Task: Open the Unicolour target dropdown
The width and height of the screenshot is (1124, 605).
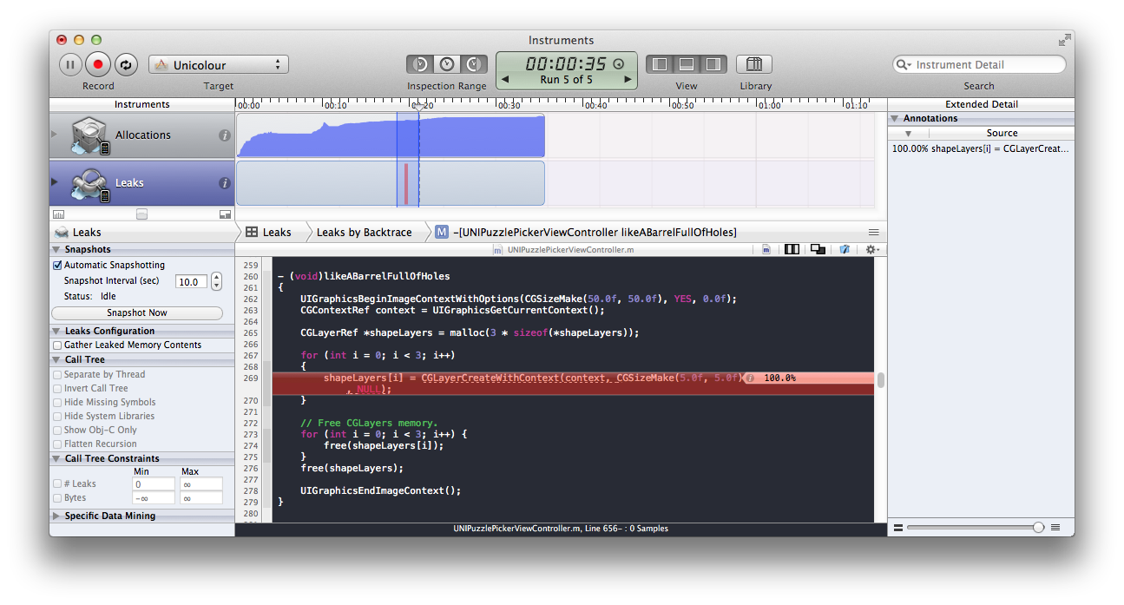Action: point(219,65)
